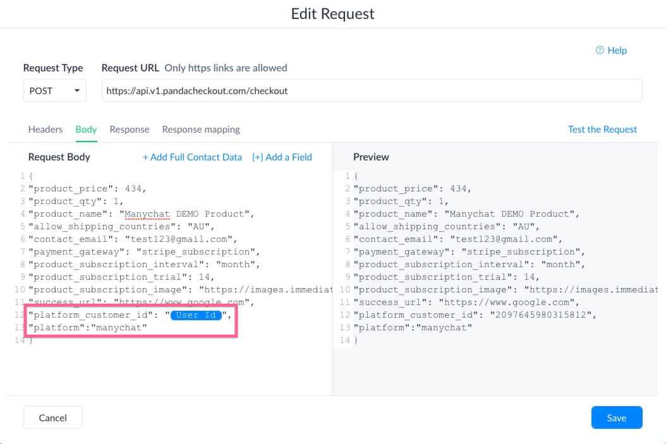Click payment_gateway line in Request Body
Screen dimensions: 666x444
click(x=145, y=252)
